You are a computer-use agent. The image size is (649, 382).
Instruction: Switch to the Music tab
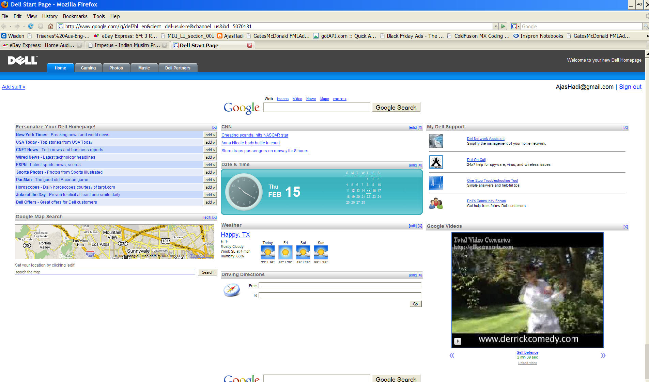[x=144, y=68]
